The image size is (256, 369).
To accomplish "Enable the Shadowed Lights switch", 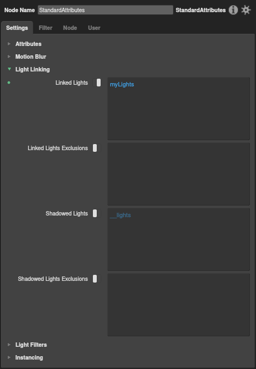I will click(x=97, y=213).
